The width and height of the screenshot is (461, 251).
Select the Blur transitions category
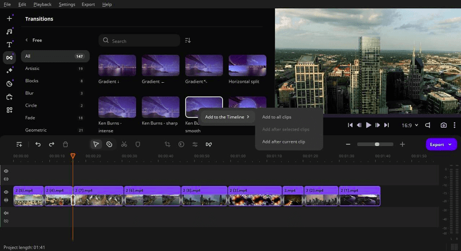coord(56,93)
